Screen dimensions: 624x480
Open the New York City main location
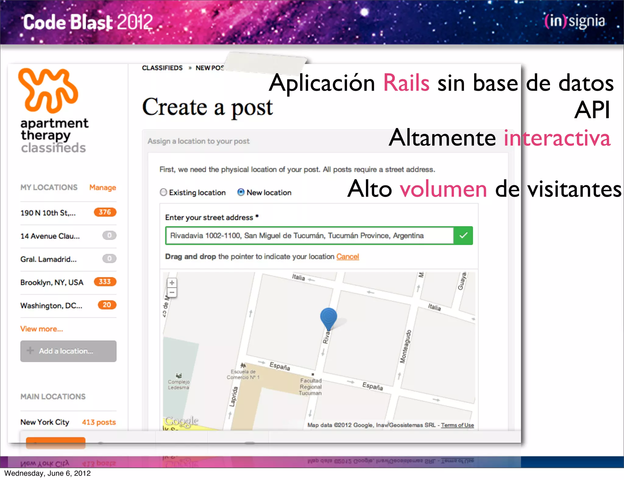(x=45, y=422)
